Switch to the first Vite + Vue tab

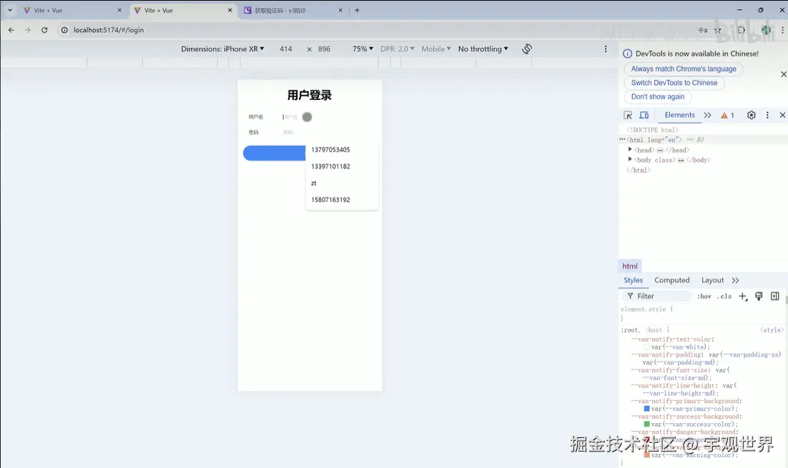tap(70, 10)
